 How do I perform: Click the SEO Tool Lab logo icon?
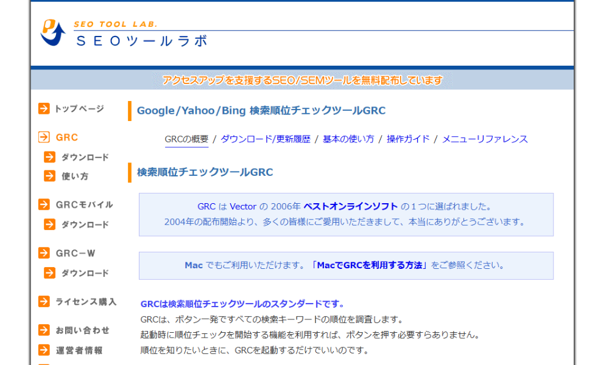click(x=52, y=32)
